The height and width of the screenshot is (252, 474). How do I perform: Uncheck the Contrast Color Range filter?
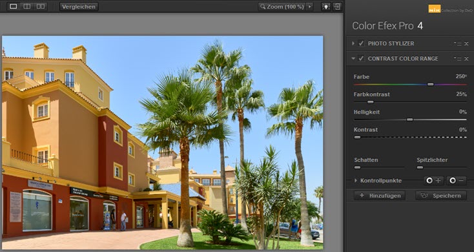tap(361, 59)
